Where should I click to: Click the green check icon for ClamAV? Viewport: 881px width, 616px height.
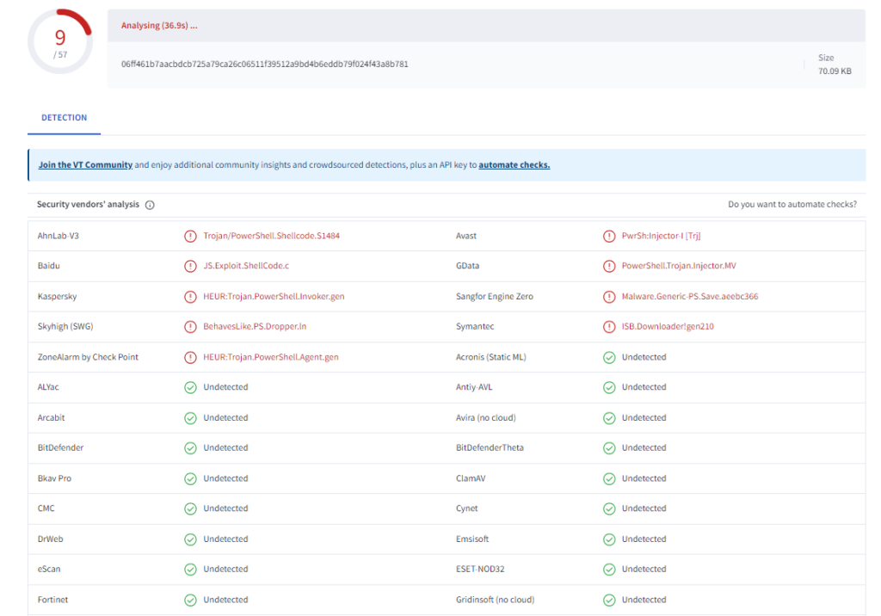point(609,478)
